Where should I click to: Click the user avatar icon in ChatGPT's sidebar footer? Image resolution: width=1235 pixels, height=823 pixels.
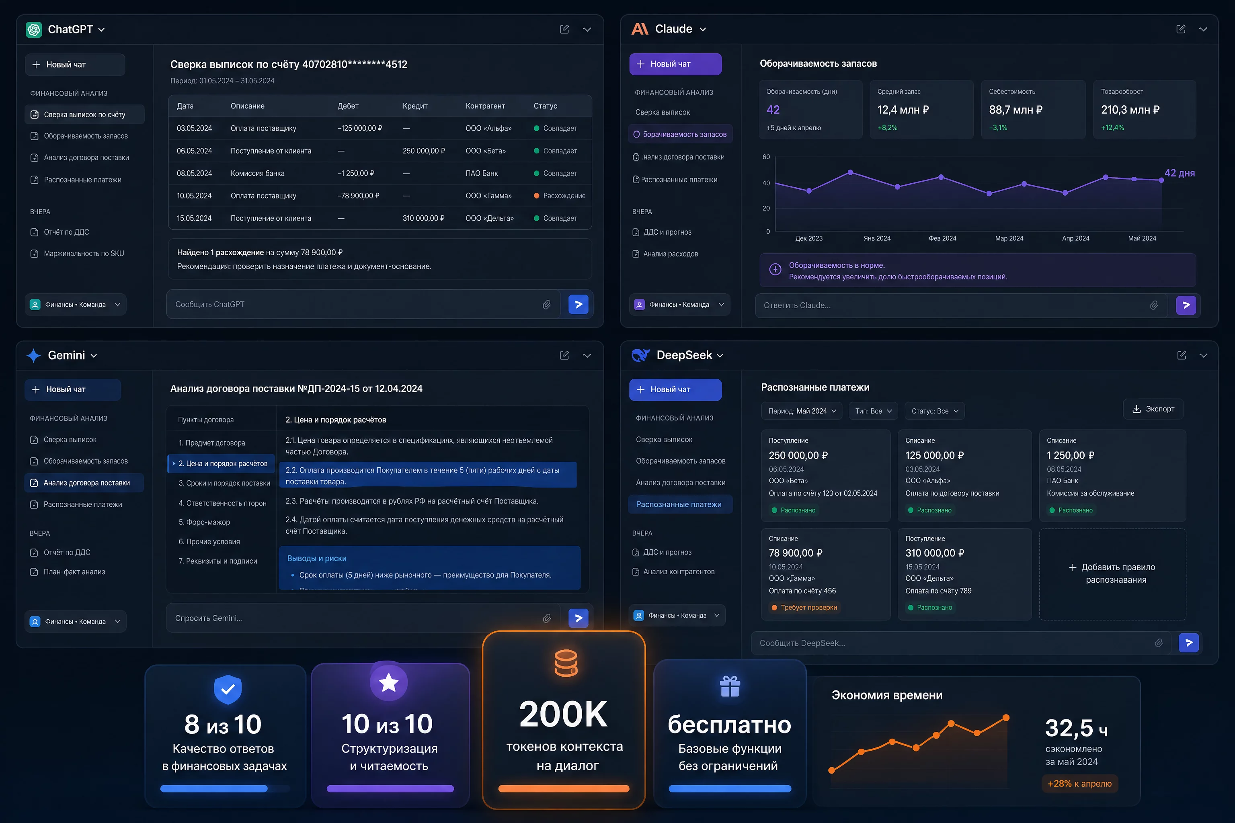click(x=35, y=305)
